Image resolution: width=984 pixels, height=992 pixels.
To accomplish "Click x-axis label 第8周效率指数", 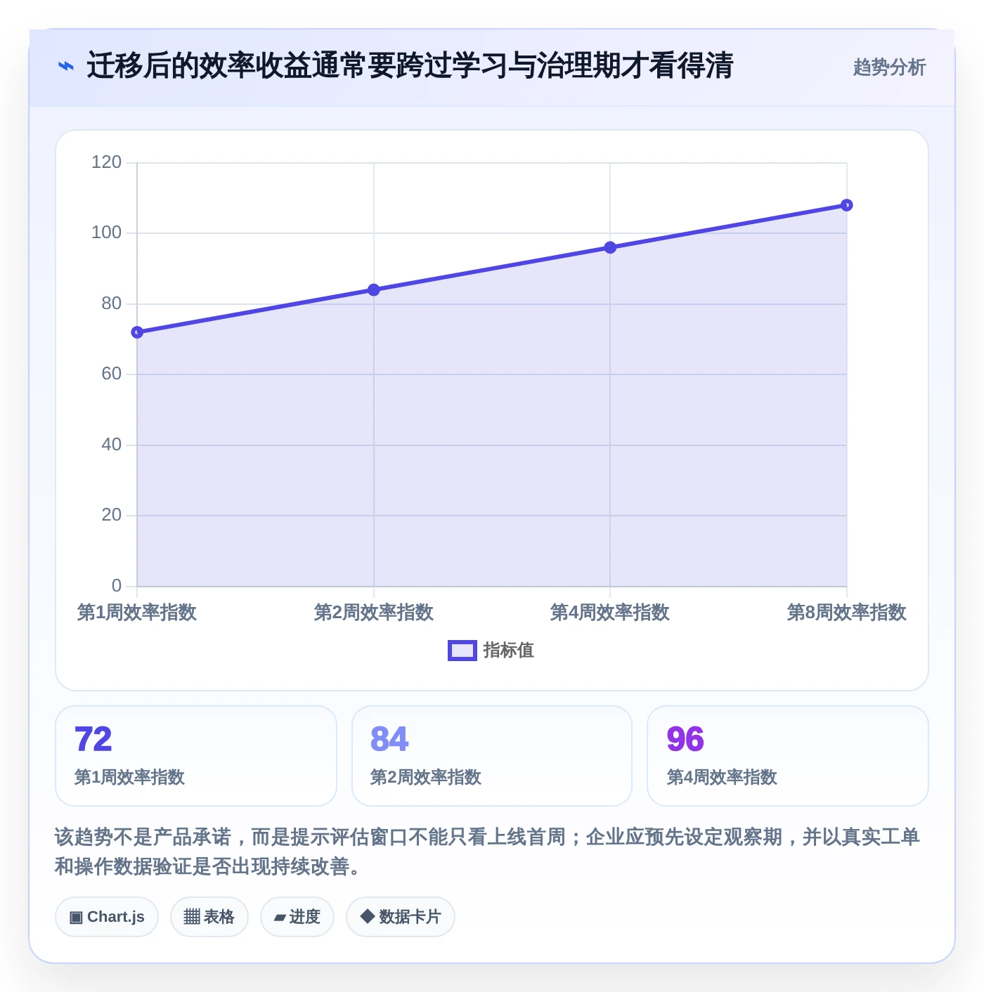I will coord(847,613).
